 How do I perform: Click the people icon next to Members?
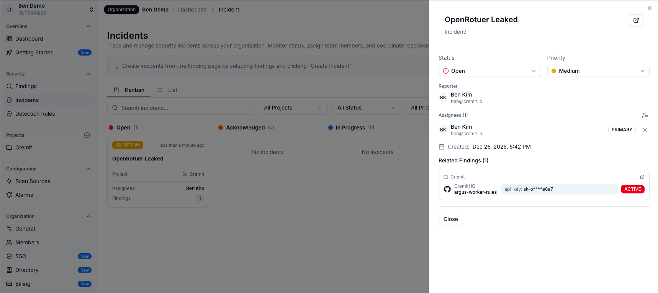click(x=9, y=242)
